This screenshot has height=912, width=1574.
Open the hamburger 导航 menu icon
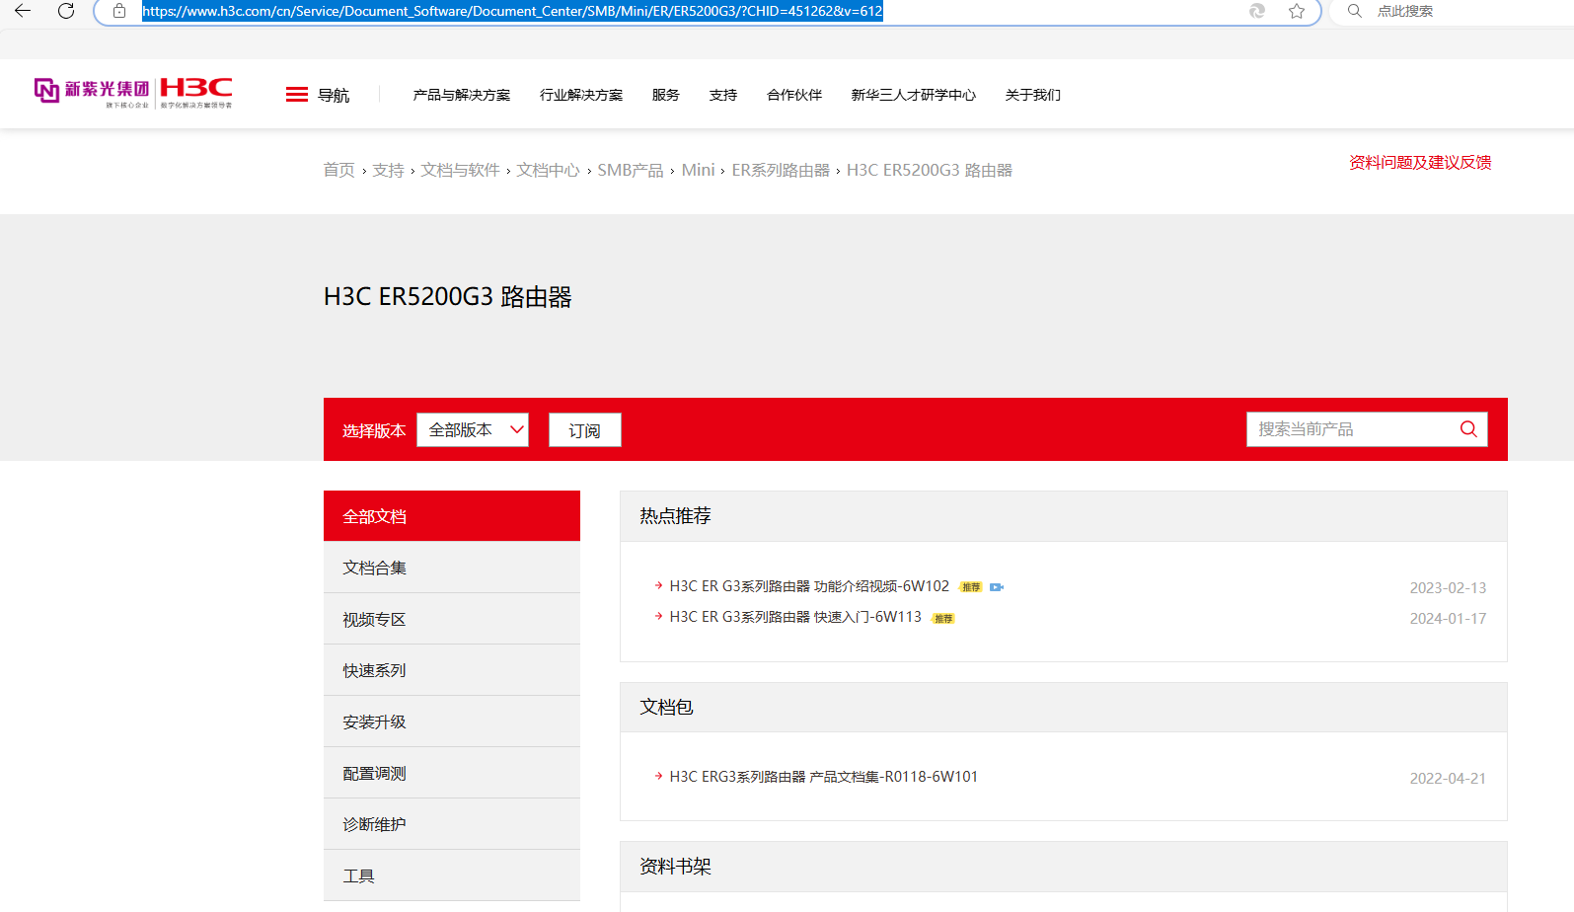pos(297,95)
